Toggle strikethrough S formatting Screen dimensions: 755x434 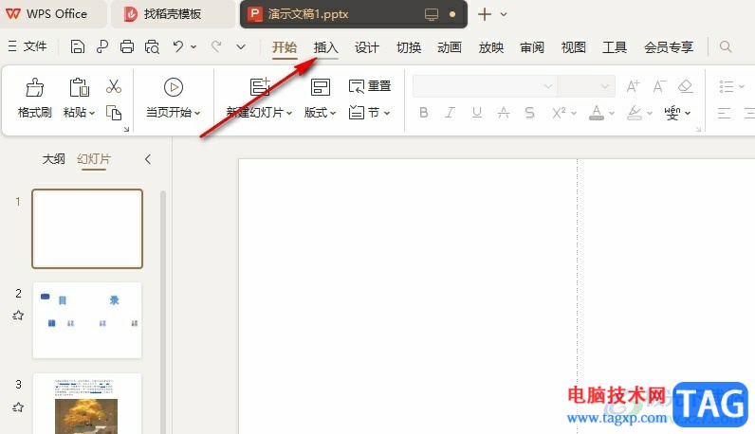(529, 113)
